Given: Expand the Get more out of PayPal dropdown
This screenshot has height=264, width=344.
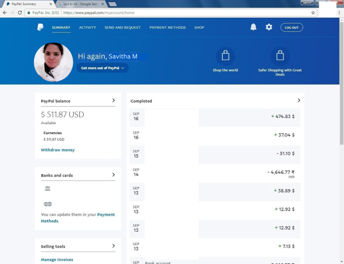Looking at the screenshot, I should (x=102, y=68).
